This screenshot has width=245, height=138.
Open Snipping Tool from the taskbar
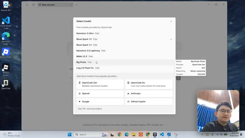(x=176, y=135)
